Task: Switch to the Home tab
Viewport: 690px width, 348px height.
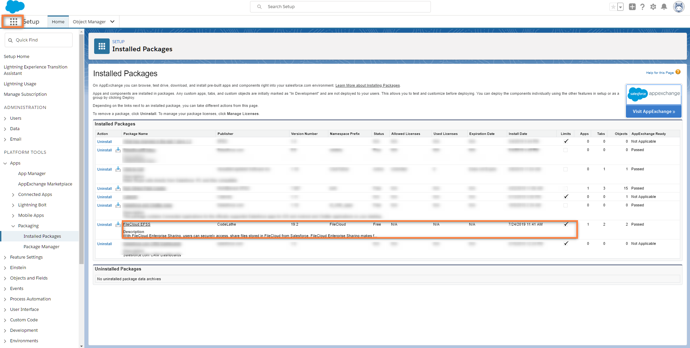Action: pyautogui.click(x=58, y=22)
